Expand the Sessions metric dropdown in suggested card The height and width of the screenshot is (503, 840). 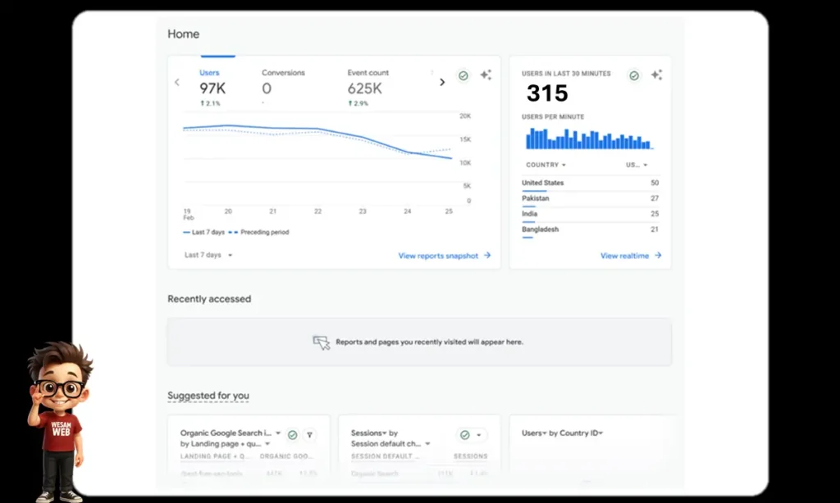(369, 433)
